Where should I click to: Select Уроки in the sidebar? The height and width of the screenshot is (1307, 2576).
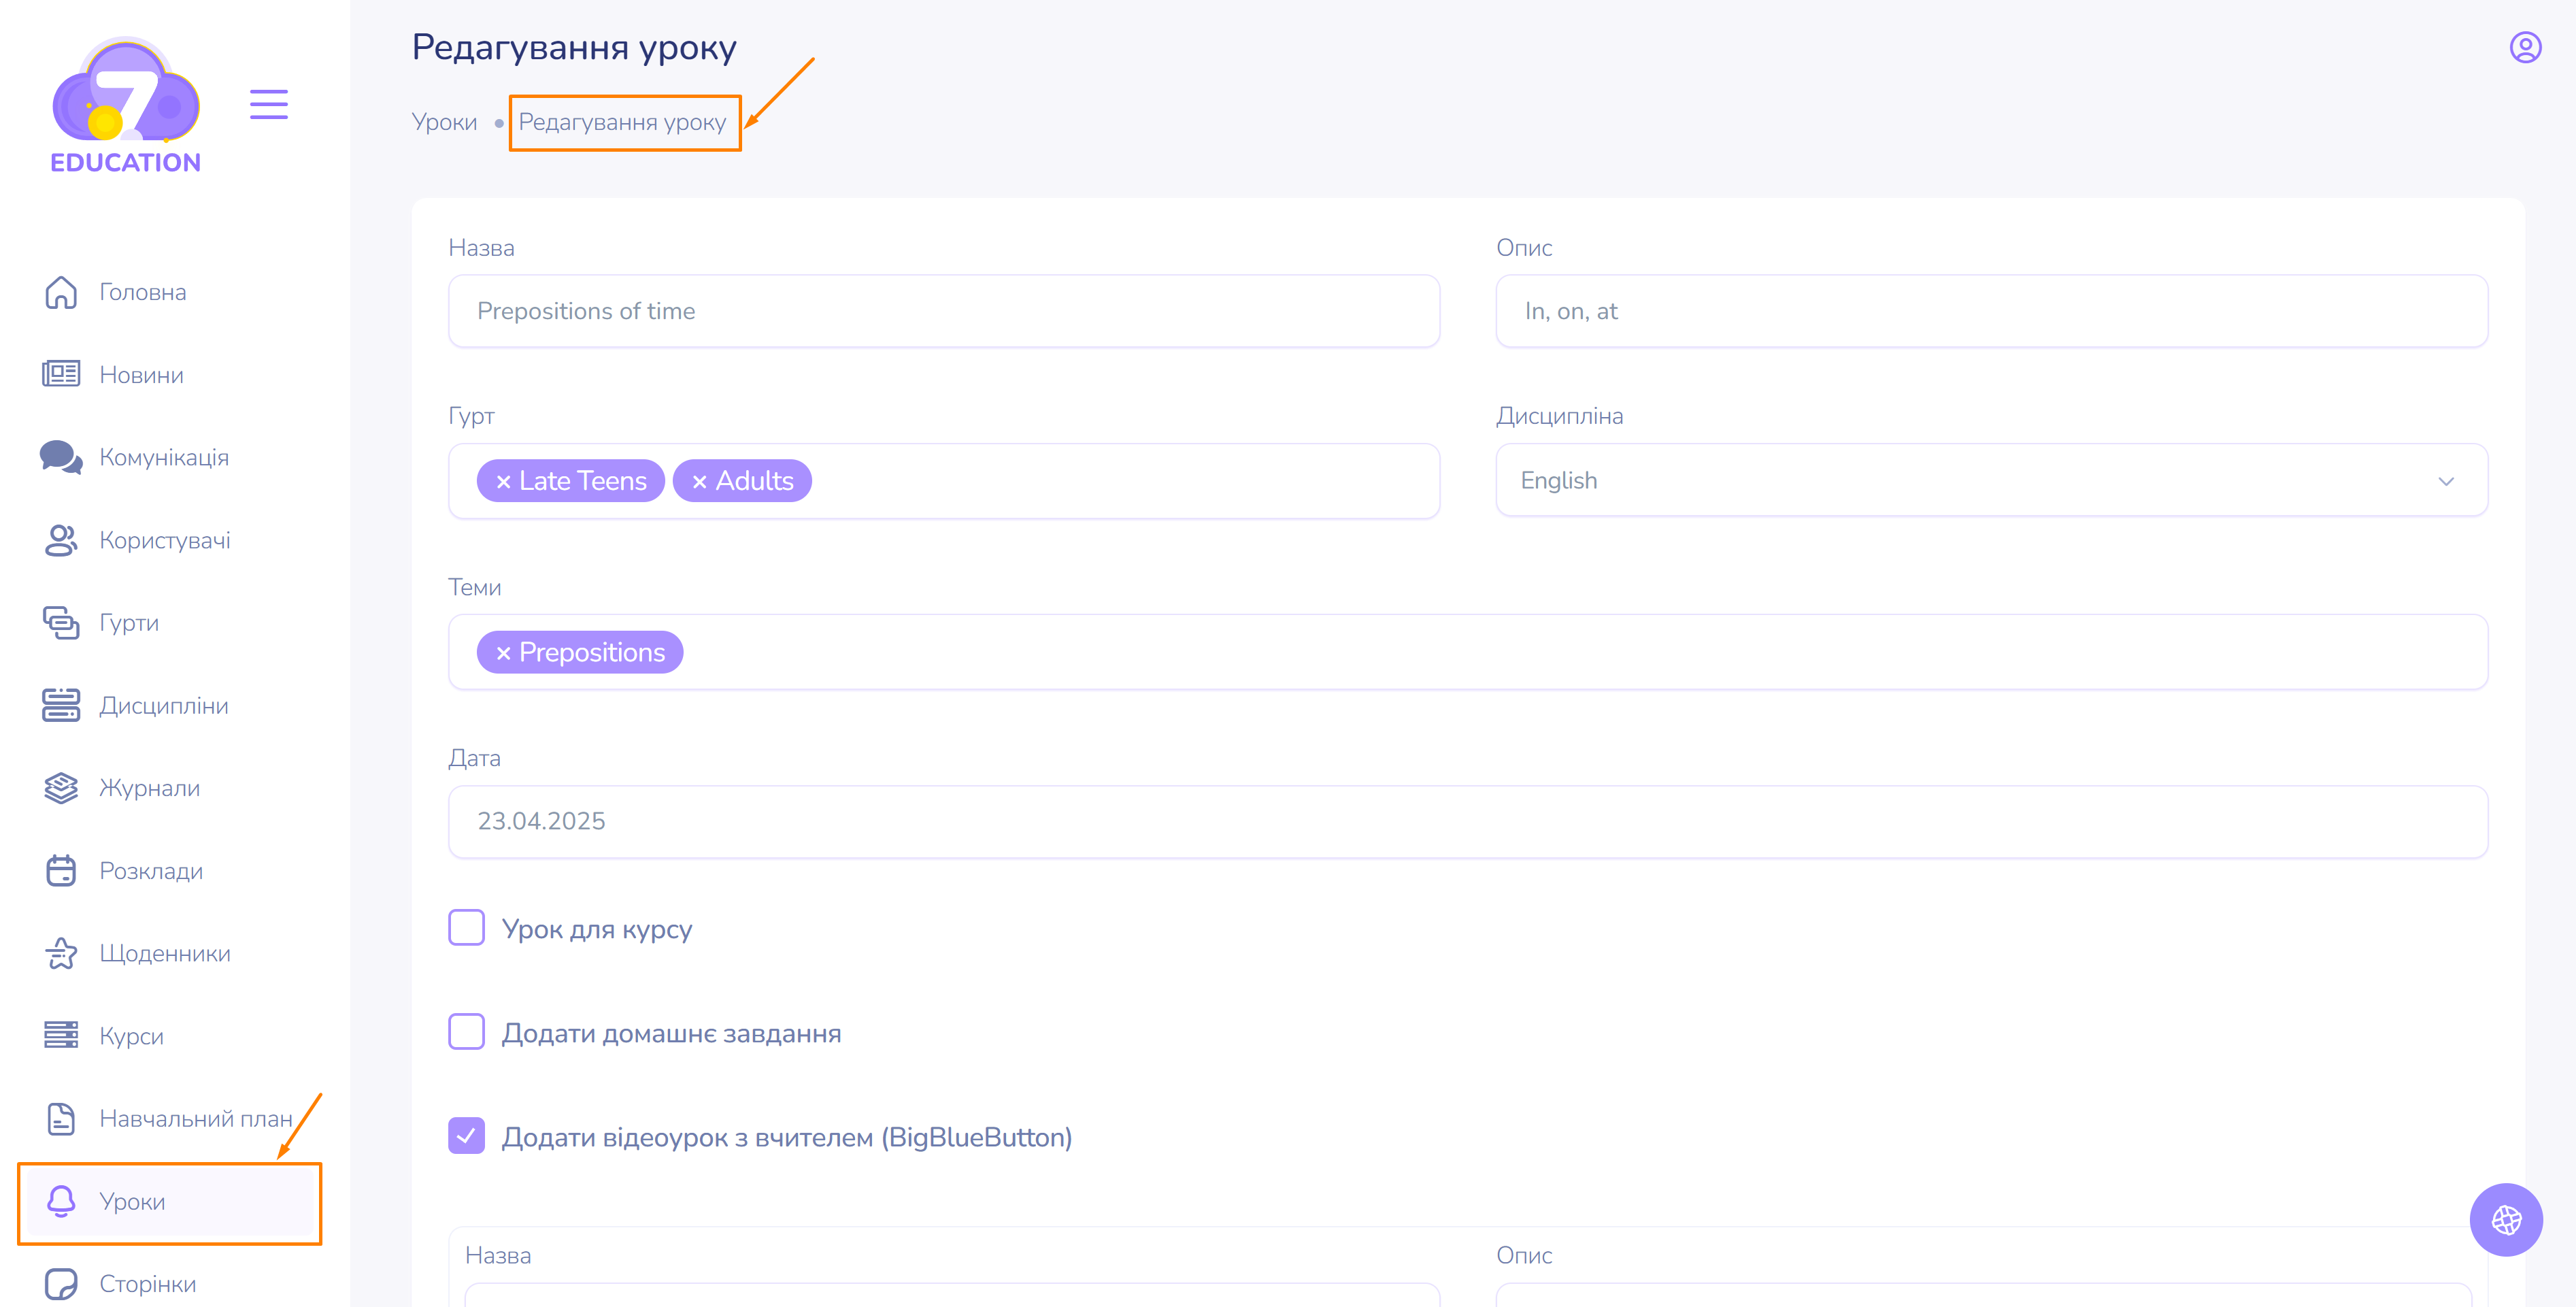pos(132,1201)
